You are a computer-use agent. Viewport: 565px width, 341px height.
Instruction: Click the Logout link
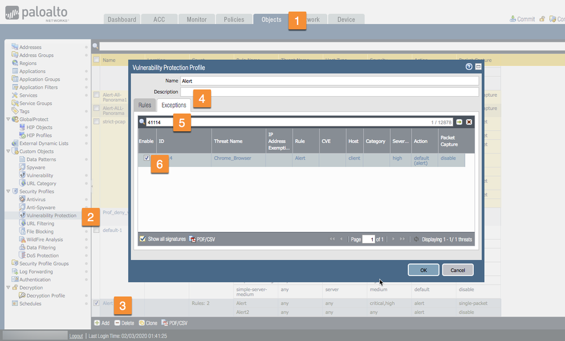point(76,336)
